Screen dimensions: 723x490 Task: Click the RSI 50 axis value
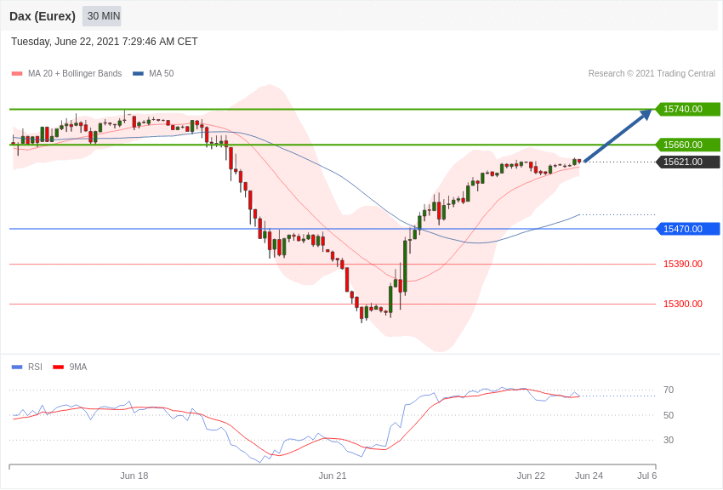pyautogui.click(x=669, y=415)
